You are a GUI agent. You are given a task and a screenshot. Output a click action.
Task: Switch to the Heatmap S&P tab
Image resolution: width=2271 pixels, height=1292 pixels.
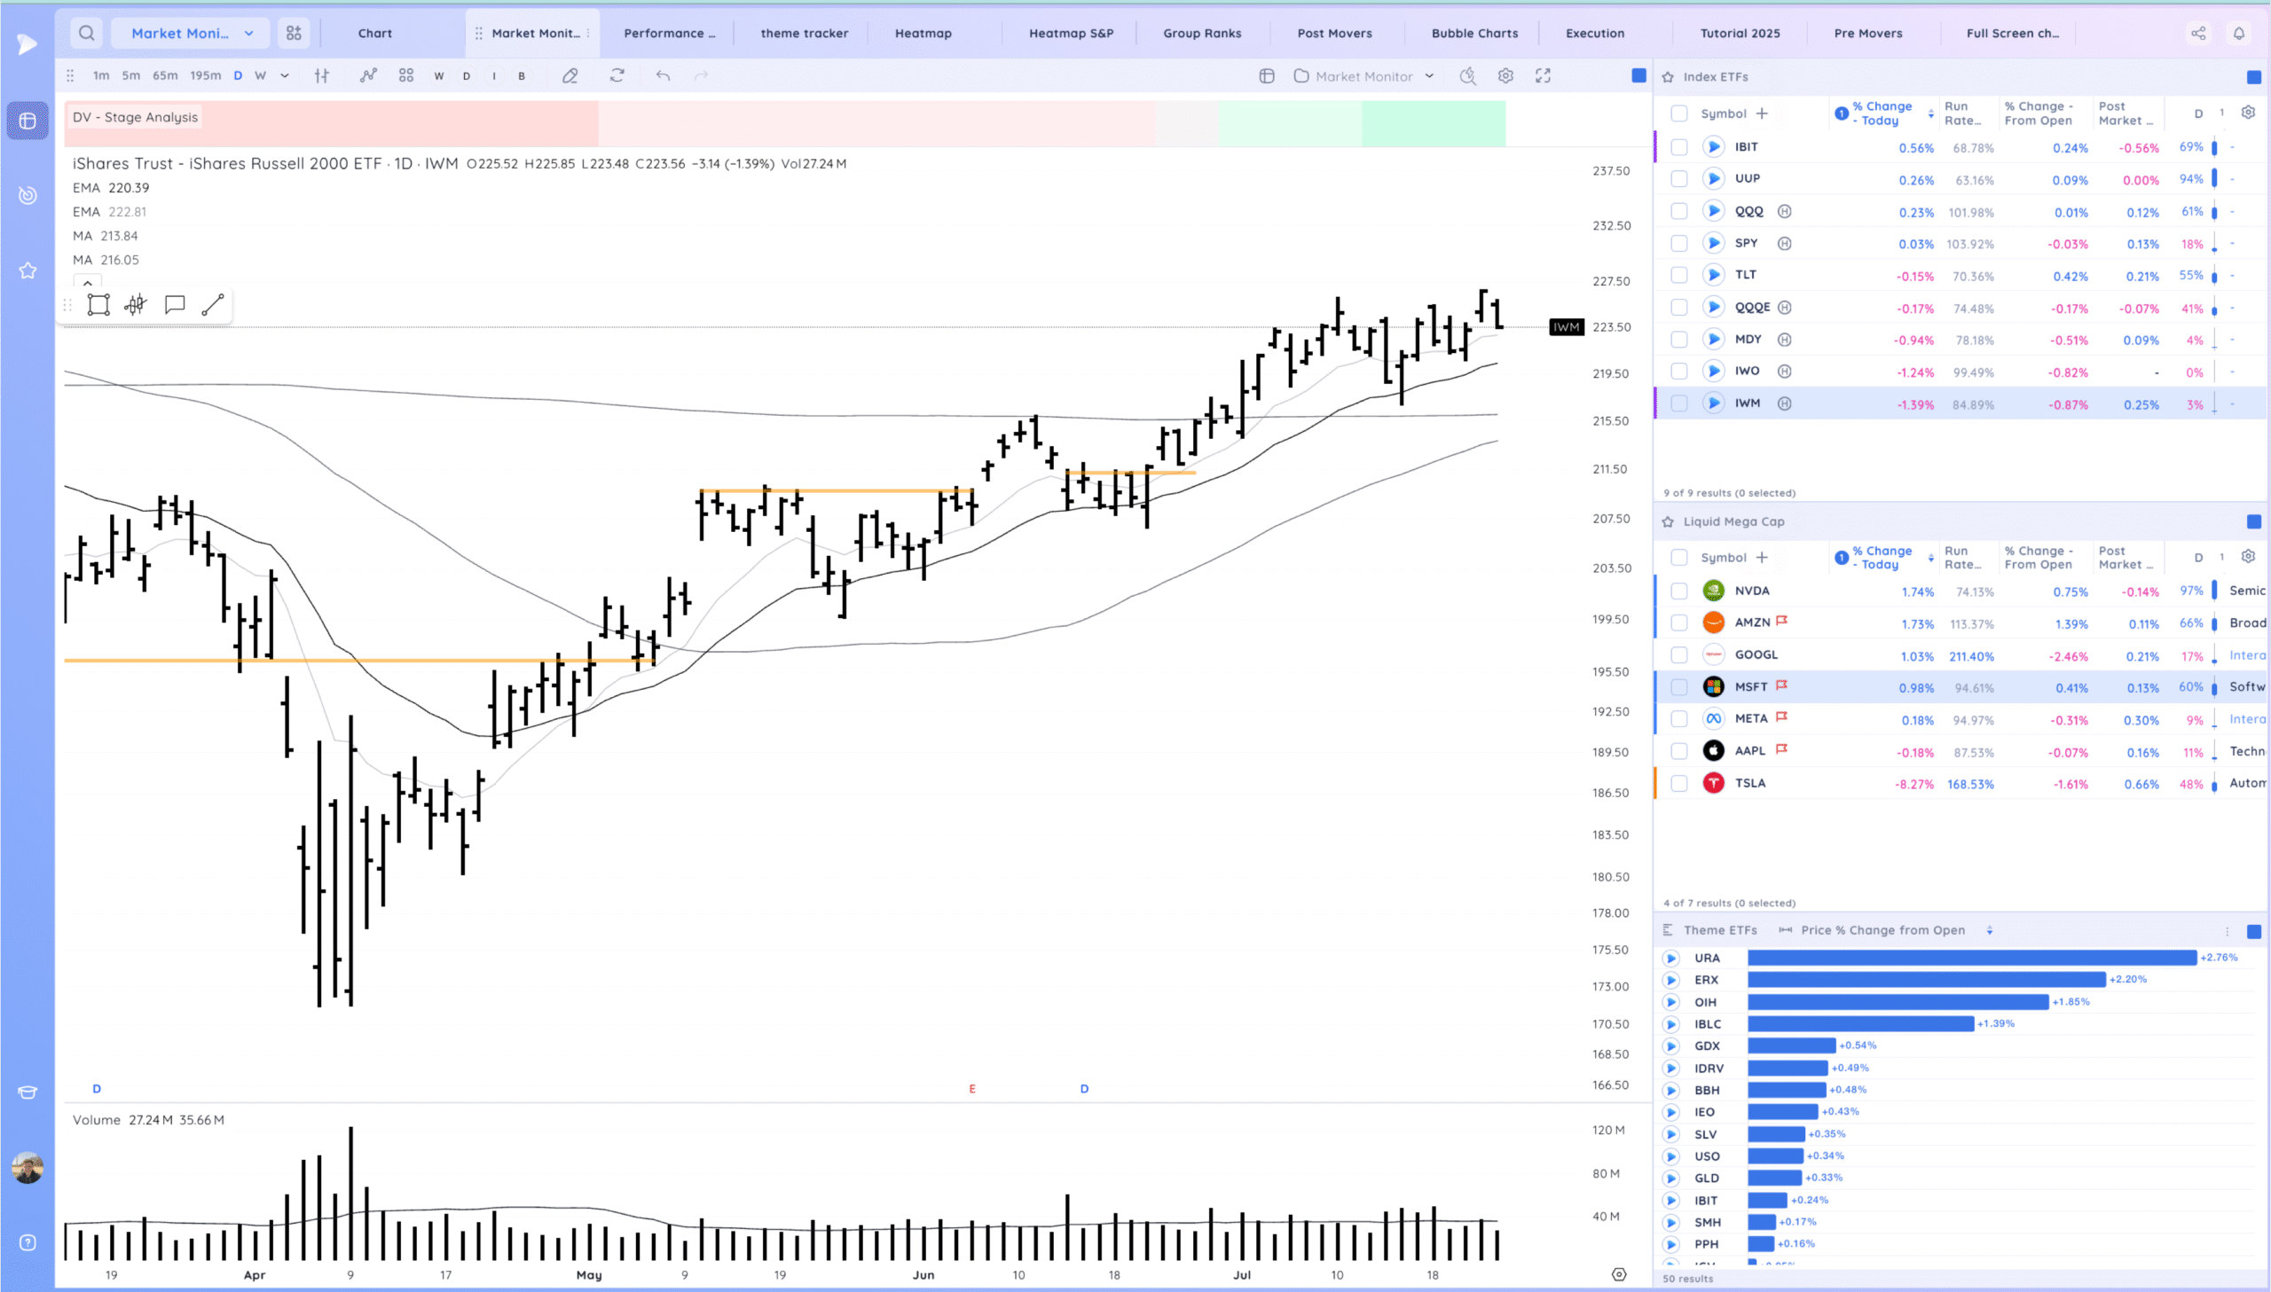point(1070,33)
